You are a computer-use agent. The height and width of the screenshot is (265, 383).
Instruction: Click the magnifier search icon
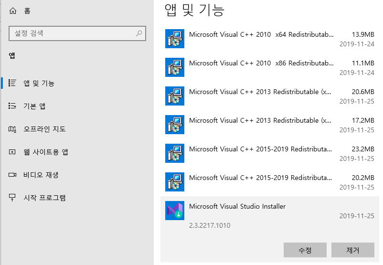click(139, 33)
